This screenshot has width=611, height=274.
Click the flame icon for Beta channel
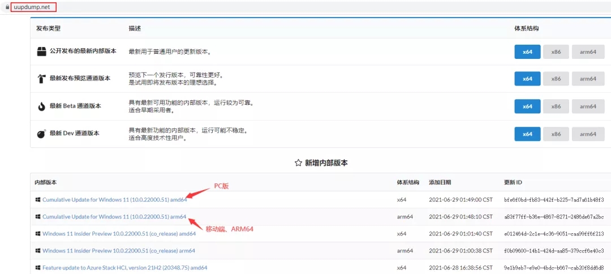(x=41, y=106)
